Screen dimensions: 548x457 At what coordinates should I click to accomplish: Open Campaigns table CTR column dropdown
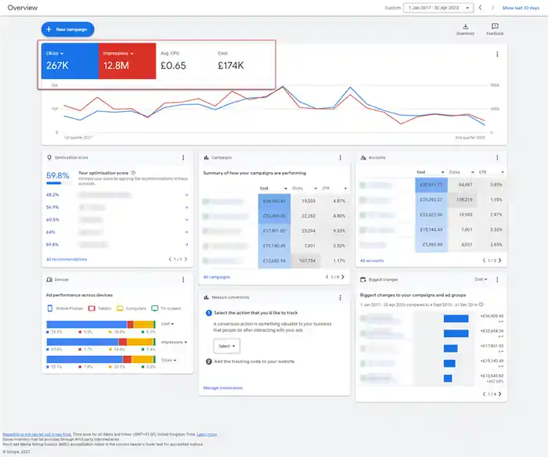point(334,189)
